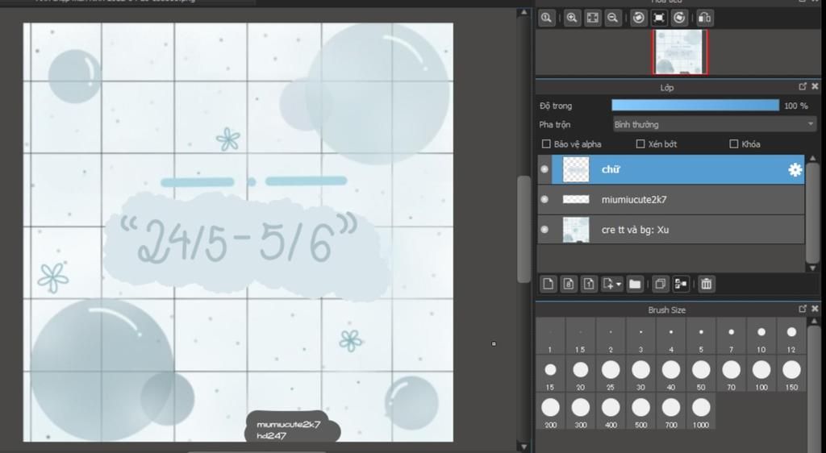Select the chữ layer name
This screenshot has height=453, width=826.
611,169
